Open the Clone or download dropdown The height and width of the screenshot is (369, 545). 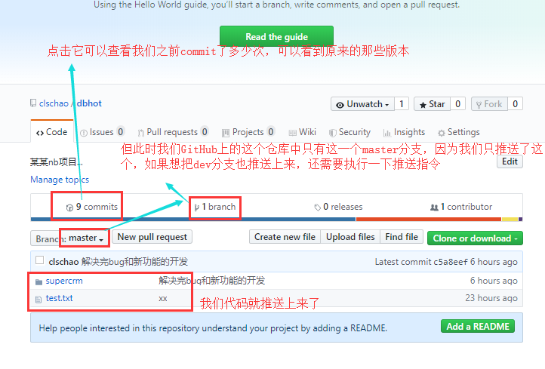pyautogui.click(x=475, y=238)
